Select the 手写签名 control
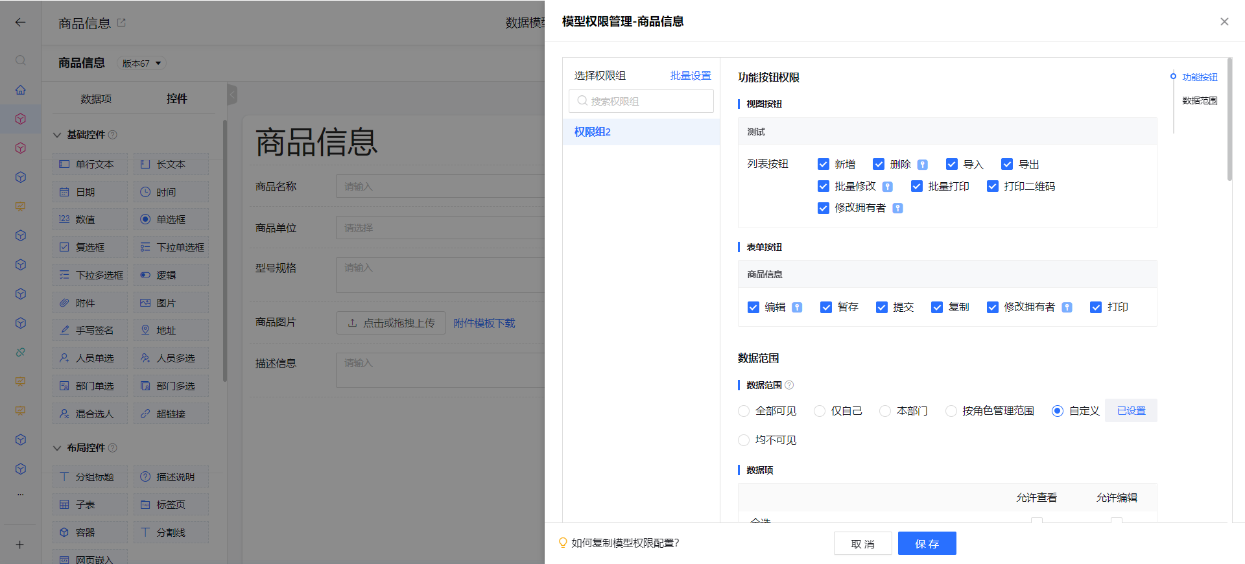 [90, 331]
